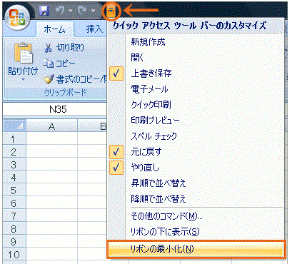This screenshot has width=292, height=264.
Task: Open その他のコマンド(M)... menu entry
Action: pos(196,216)
